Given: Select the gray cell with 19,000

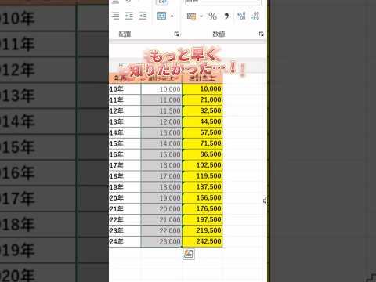Looking at the screenshot, I should point(161,198).
